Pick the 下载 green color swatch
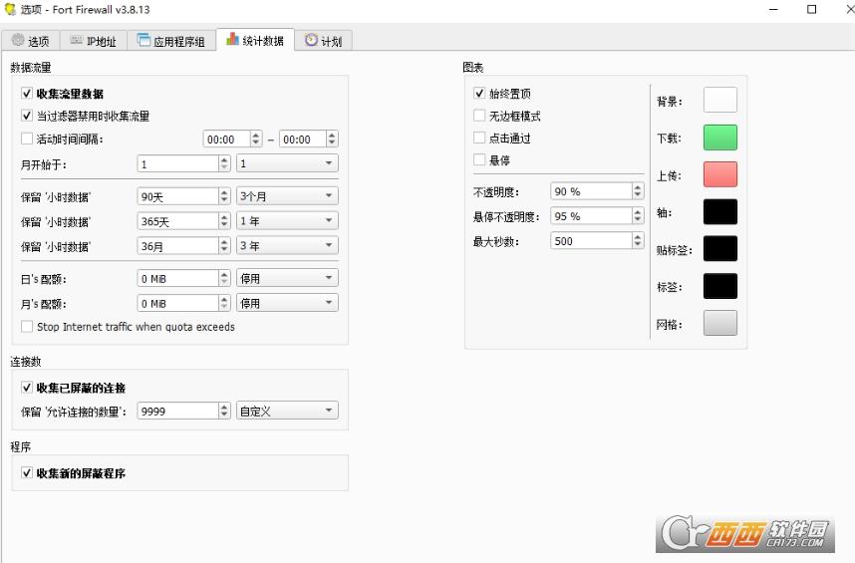The image size is (855, 563). click(719, 138)
